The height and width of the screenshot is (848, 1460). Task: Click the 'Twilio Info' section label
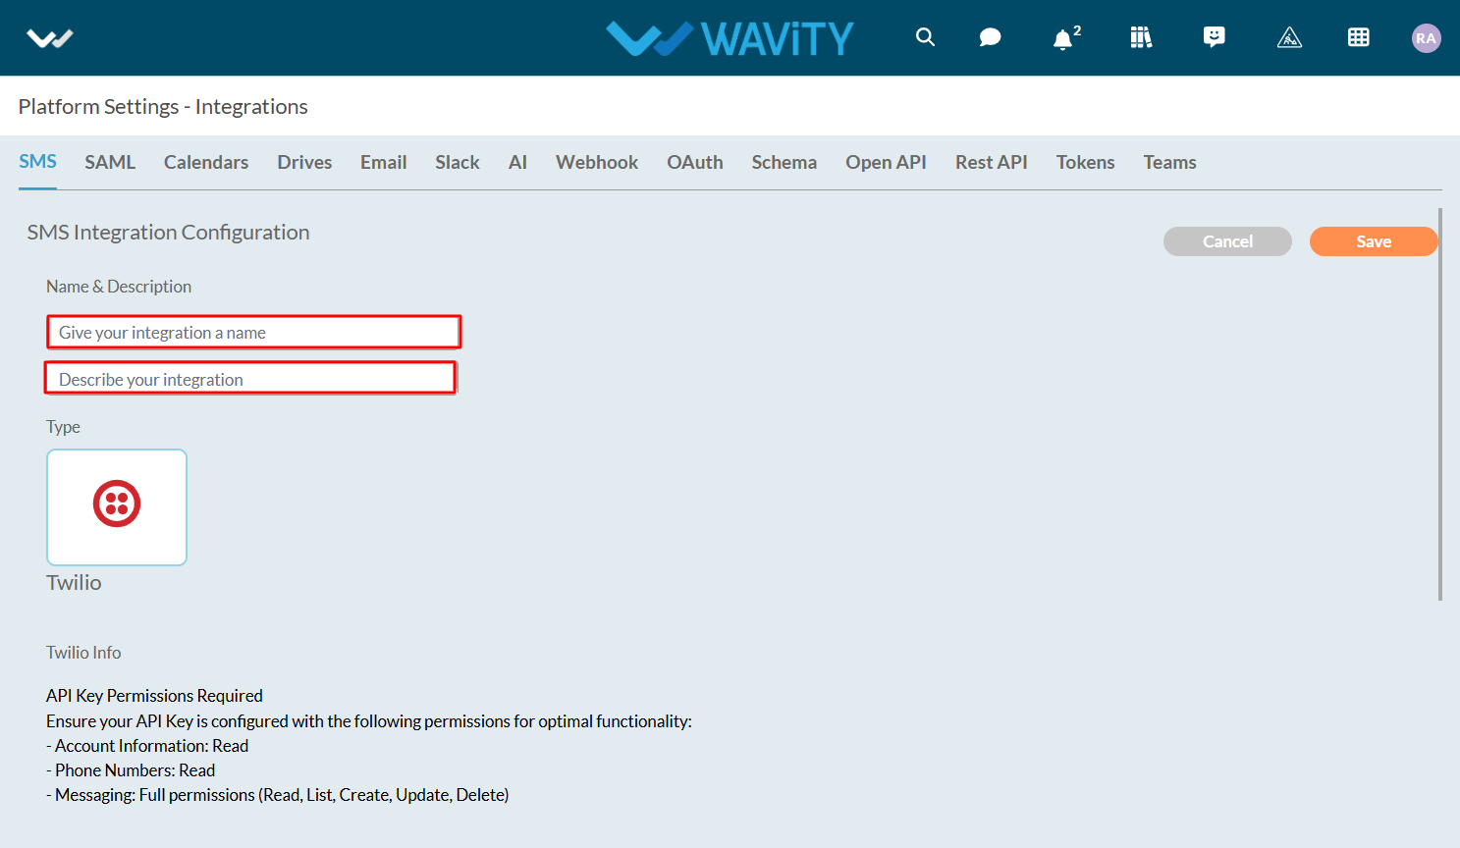click(x=83, y=653)
